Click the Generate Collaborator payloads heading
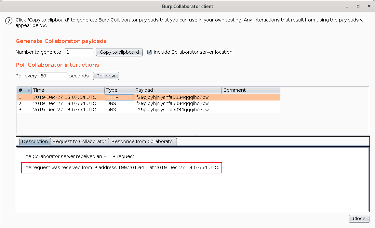This screenshot has width=375, height=228. 61,41
